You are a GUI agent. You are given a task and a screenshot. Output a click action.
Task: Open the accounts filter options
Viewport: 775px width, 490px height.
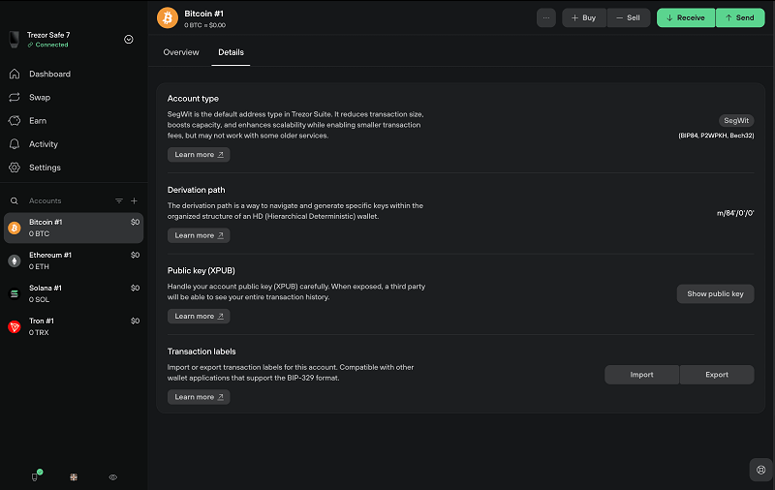[119, 201]
